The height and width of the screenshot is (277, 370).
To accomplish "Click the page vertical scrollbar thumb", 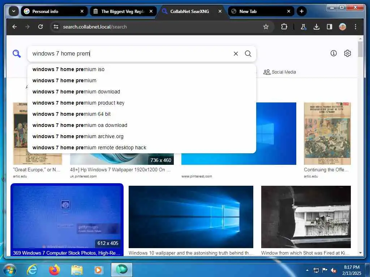I will pyautogui.click(x=360, y=49).
